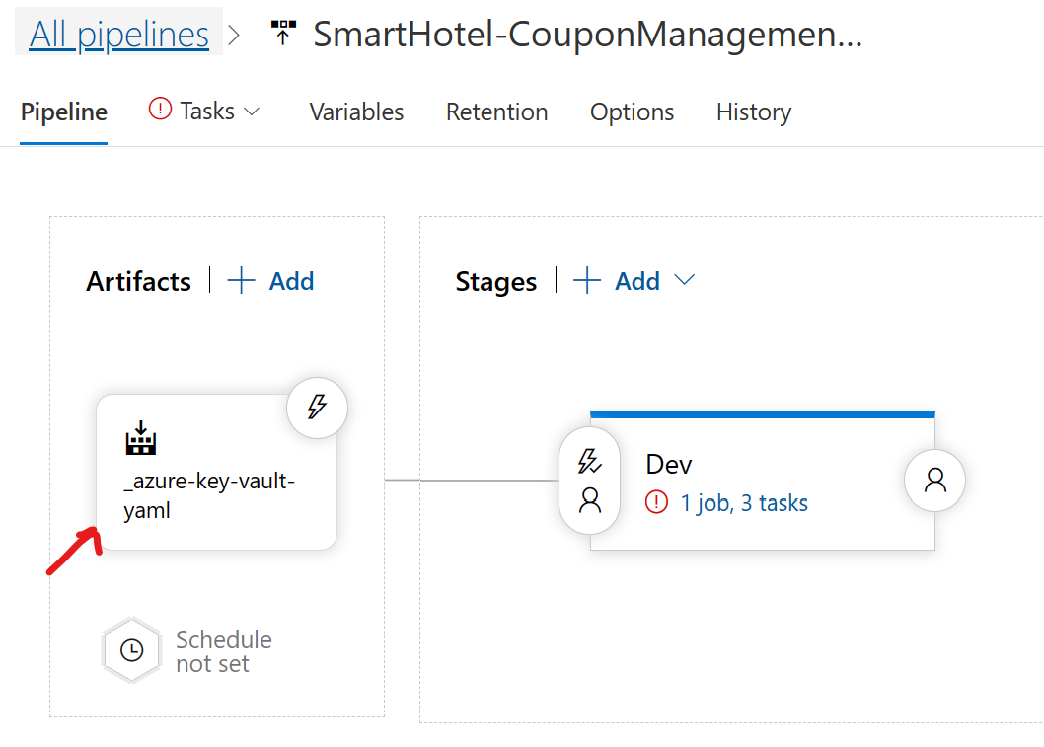Go to the Options tab

pos(632,112)
